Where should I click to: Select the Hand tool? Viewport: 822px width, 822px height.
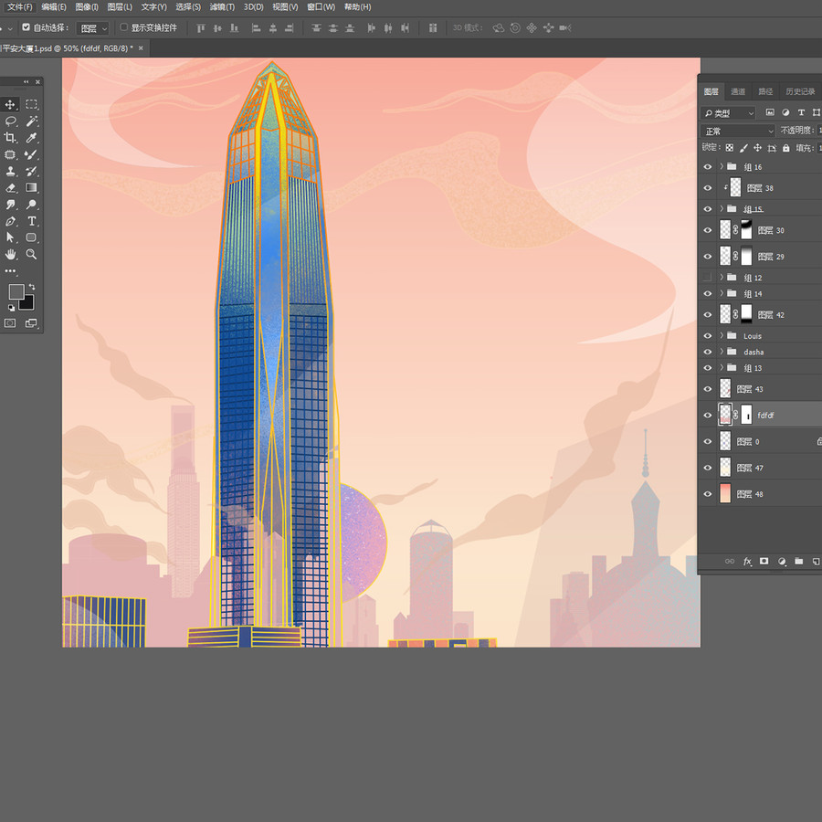tap(10, 254)
